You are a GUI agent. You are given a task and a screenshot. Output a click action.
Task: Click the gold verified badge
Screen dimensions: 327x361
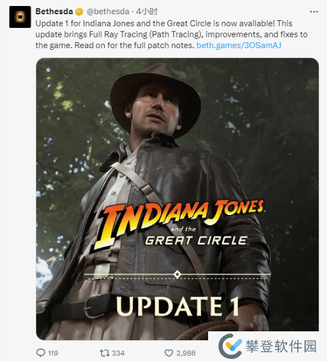coord(79,11)
